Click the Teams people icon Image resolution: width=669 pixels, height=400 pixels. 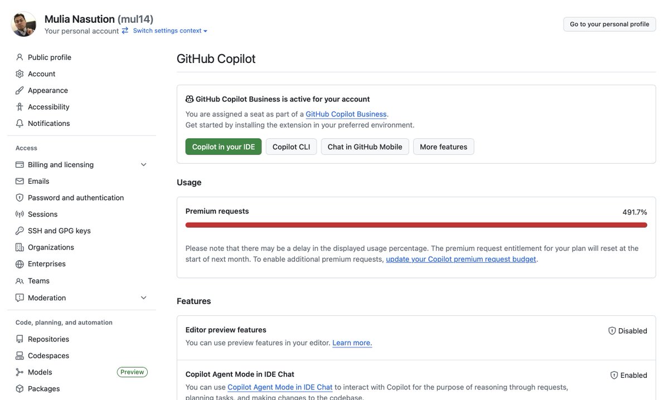(x=20, y=281)
